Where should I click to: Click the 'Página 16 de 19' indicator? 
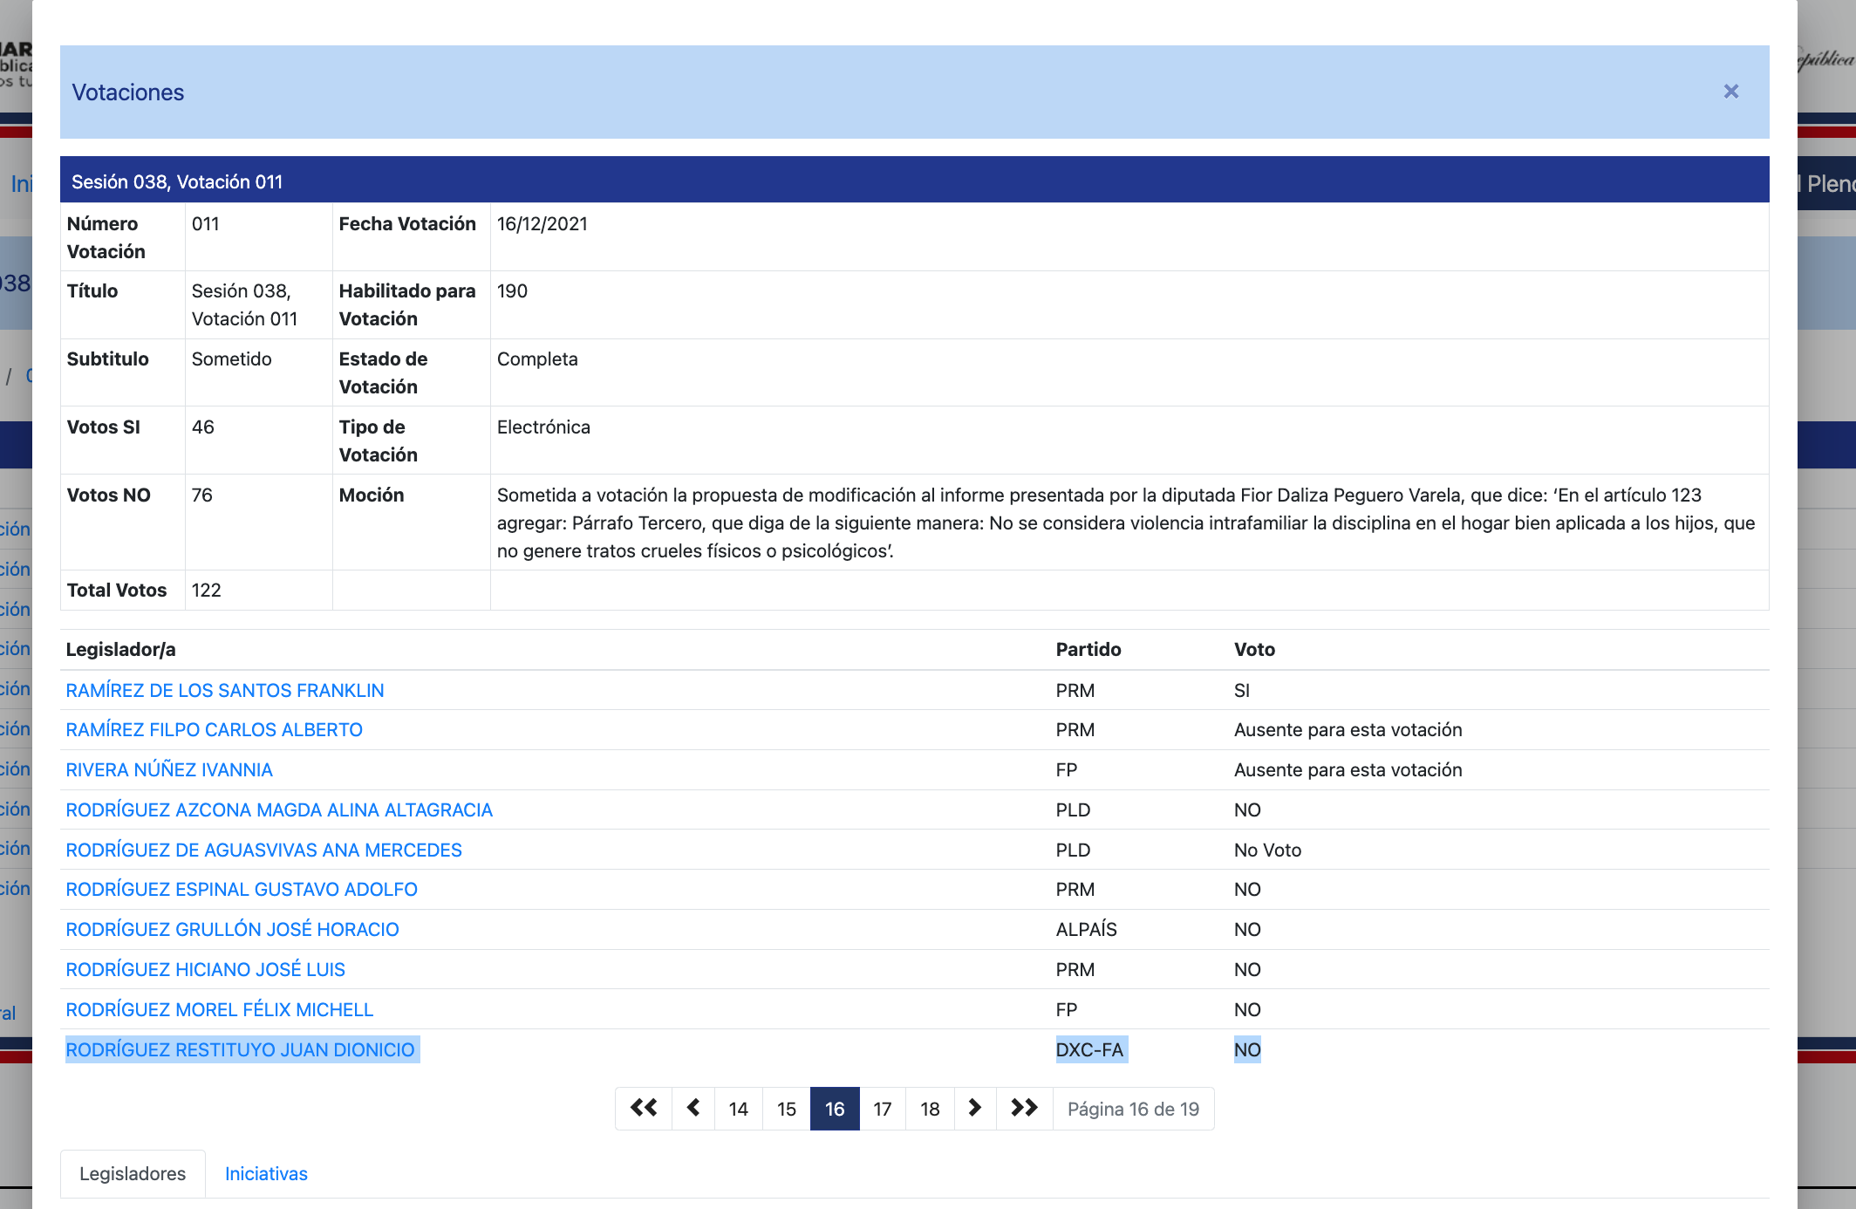pyautogui.click(x=1133, y=1109)
